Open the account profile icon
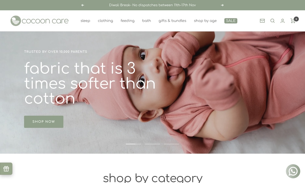Screen dimensions: 305x183 pyautogui.click(x=282, y=21)
